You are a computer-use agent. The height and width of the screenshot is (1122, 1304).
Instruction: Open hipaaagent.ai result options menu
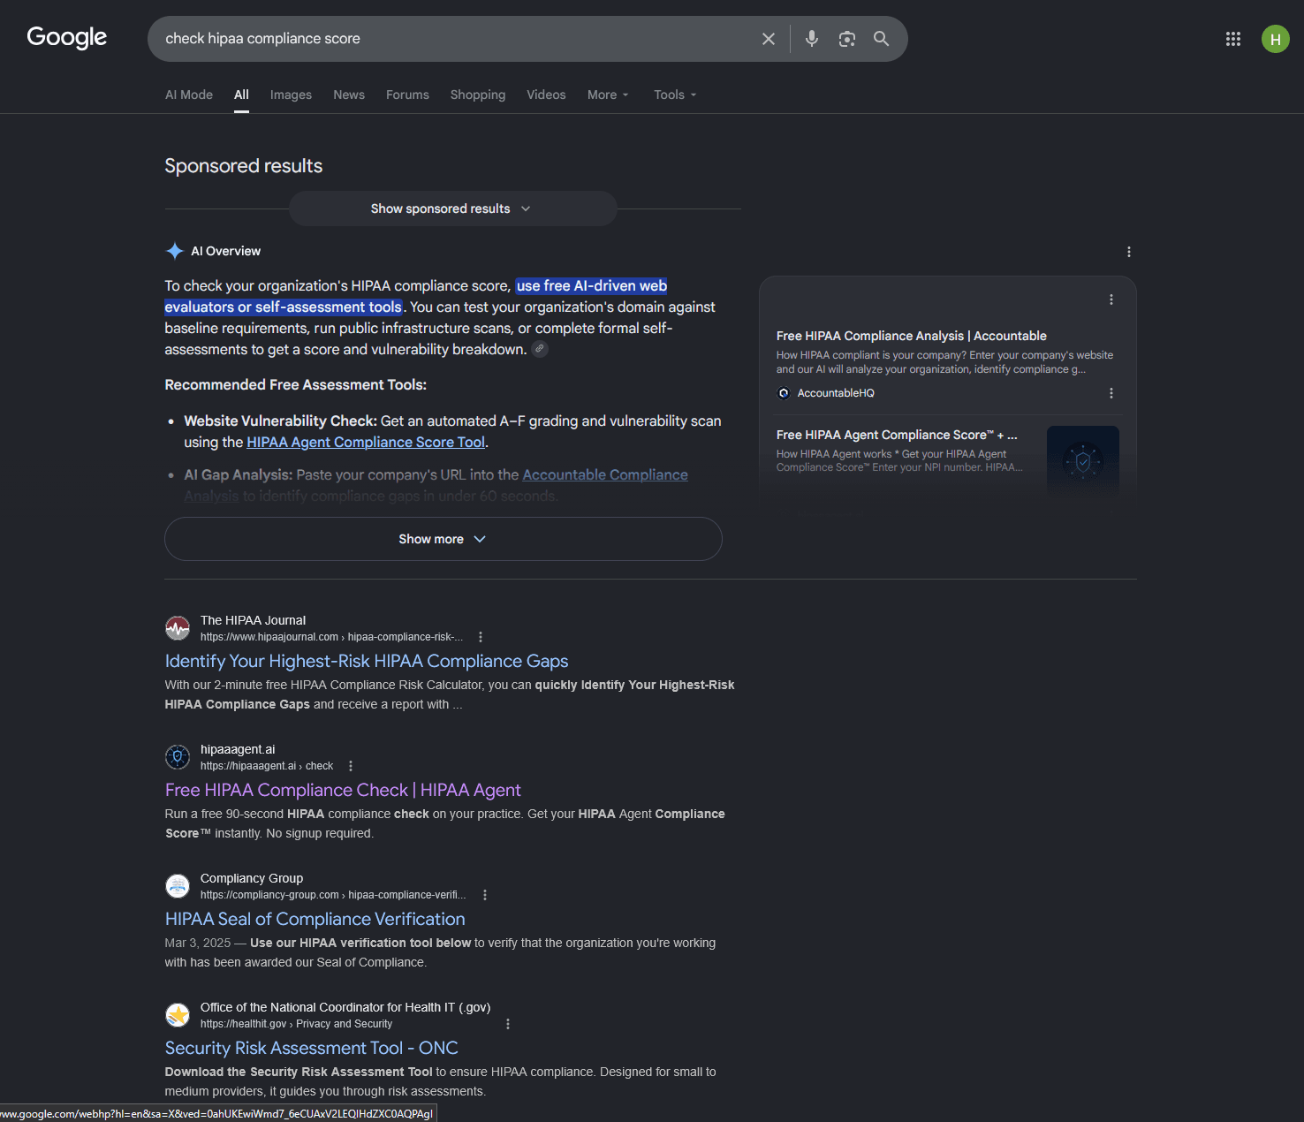351,766
